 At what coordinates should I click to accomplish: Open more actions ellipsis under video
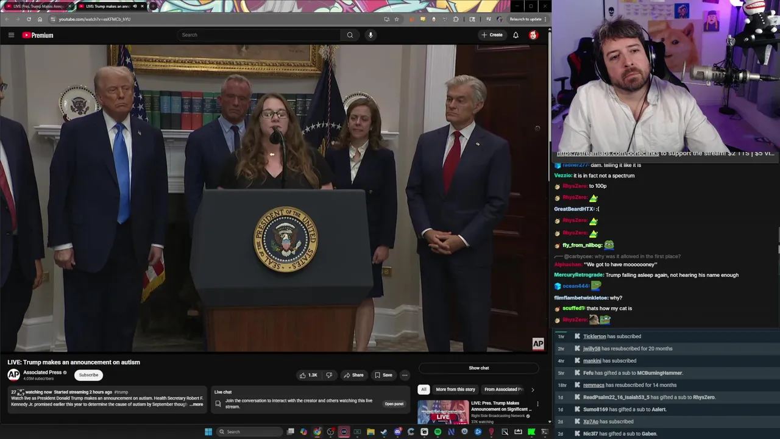[405, 375]
